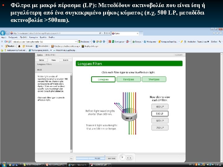This screenshot has width=223, height=167.
Task: Go back with the browser back arrow
Action: pos(3,33)
